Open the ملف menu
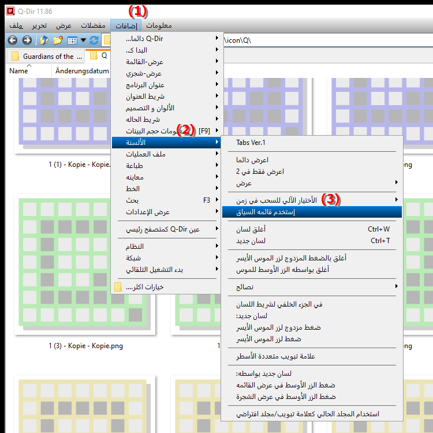This screenshot has height=433, width=433. [x=16, y=25]
